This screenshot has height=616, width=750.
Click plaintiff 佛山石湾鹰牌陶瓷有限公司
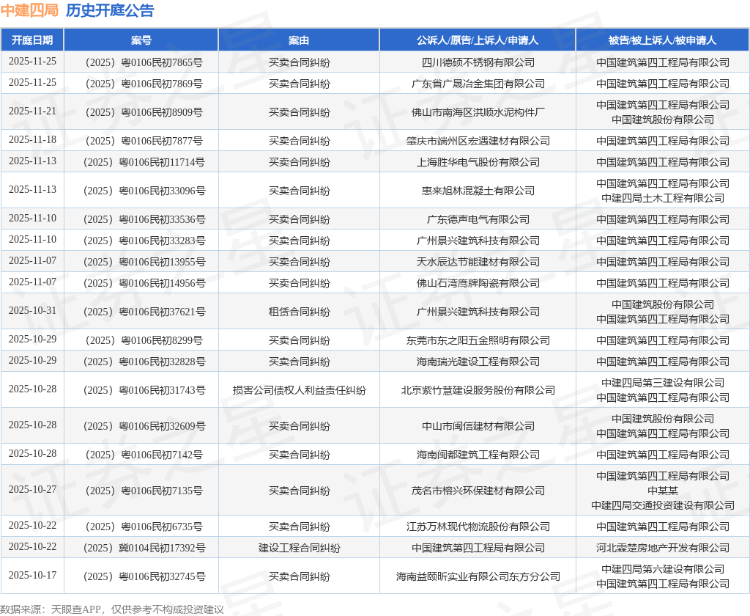click(478, 283)
